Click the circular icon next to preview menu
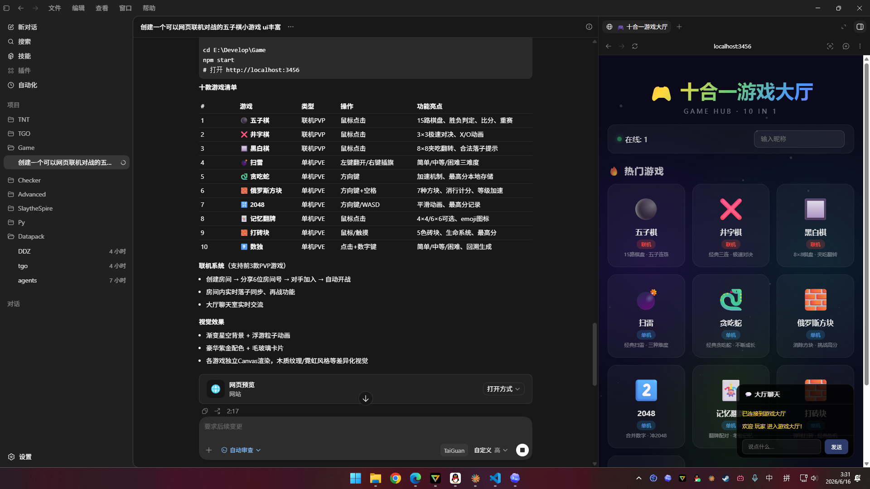The height and width of the screenshot is (489, 870). [x=846, y=46]
